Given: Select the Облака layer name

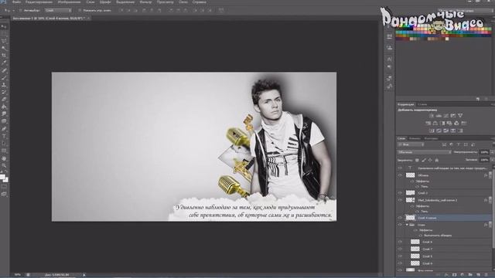Looking at the screenshot, I should point(423,175).
